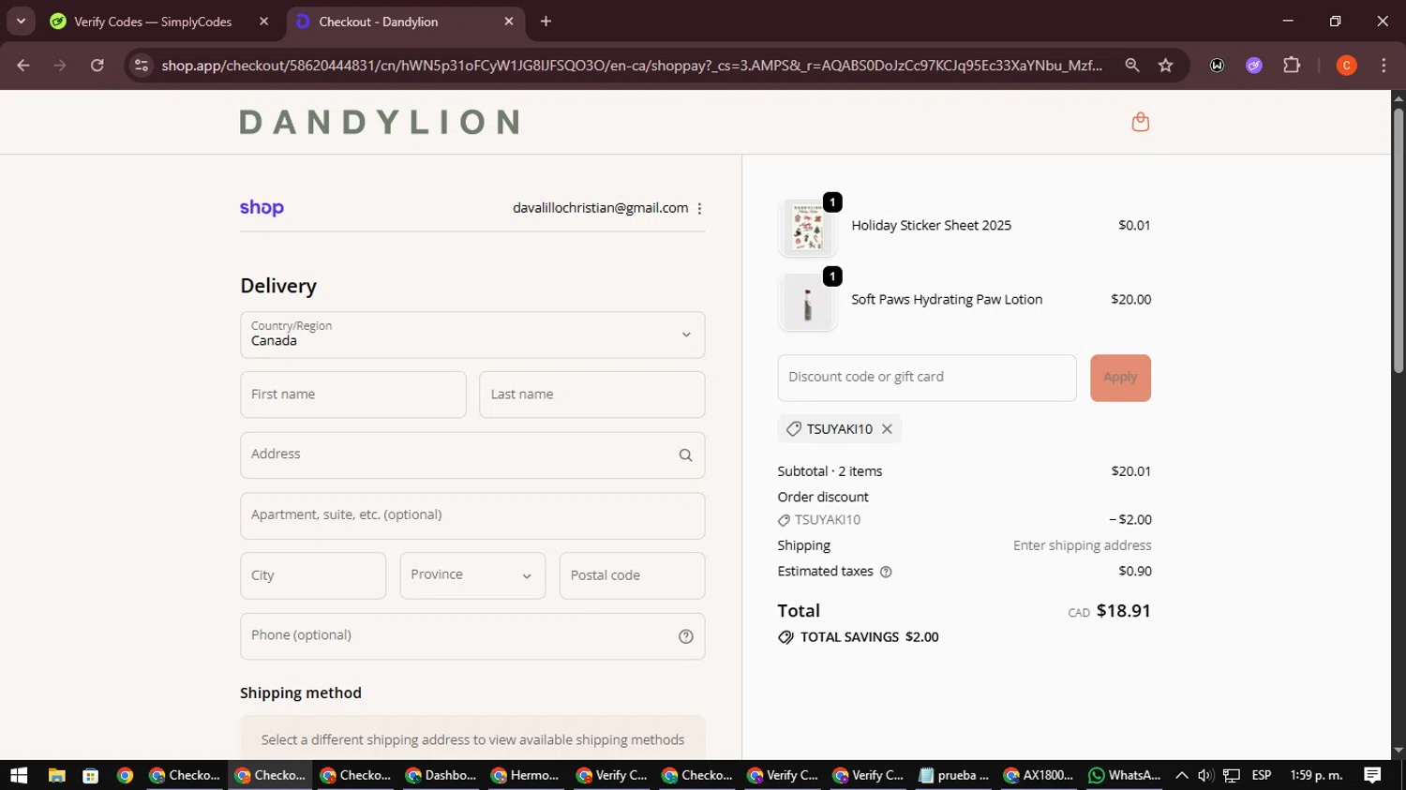Screen dimensions: 1406x790
Task: Click the Holiday Sticker Sheet thumbnail
Action: pos(807,228)
